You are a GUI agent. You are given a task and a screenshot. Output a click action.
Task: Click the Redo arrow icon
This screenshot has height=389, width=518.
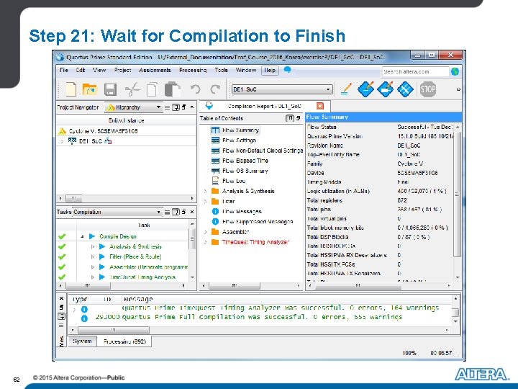tap(215, 89)
